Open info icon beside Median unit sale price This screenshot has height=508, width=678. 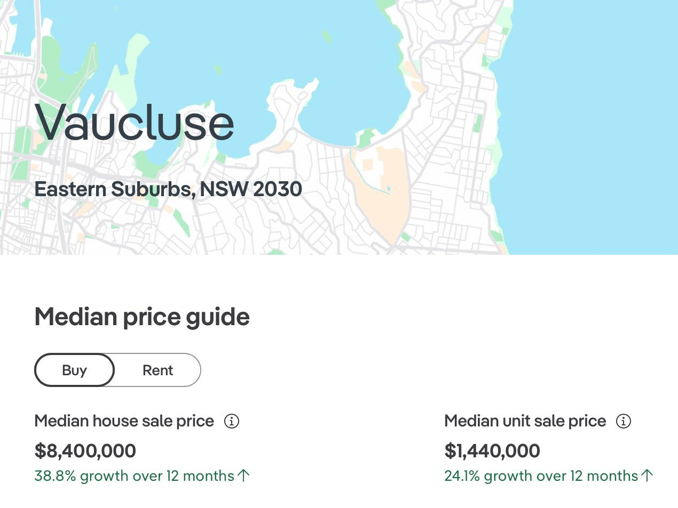[624, 421]
